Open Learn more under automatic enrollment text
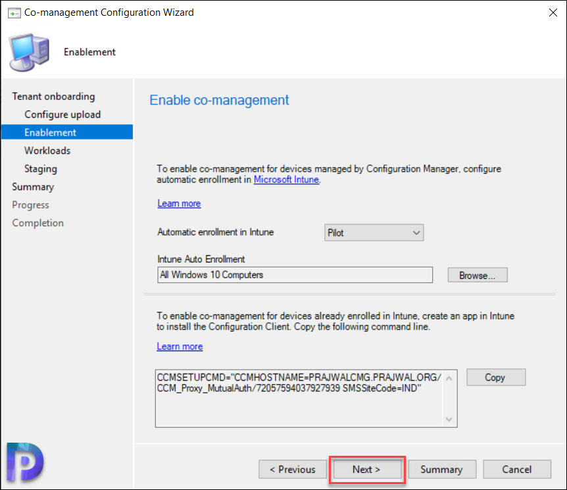The width and height of the screenshot is (567, 490). (x=179, y=204)
